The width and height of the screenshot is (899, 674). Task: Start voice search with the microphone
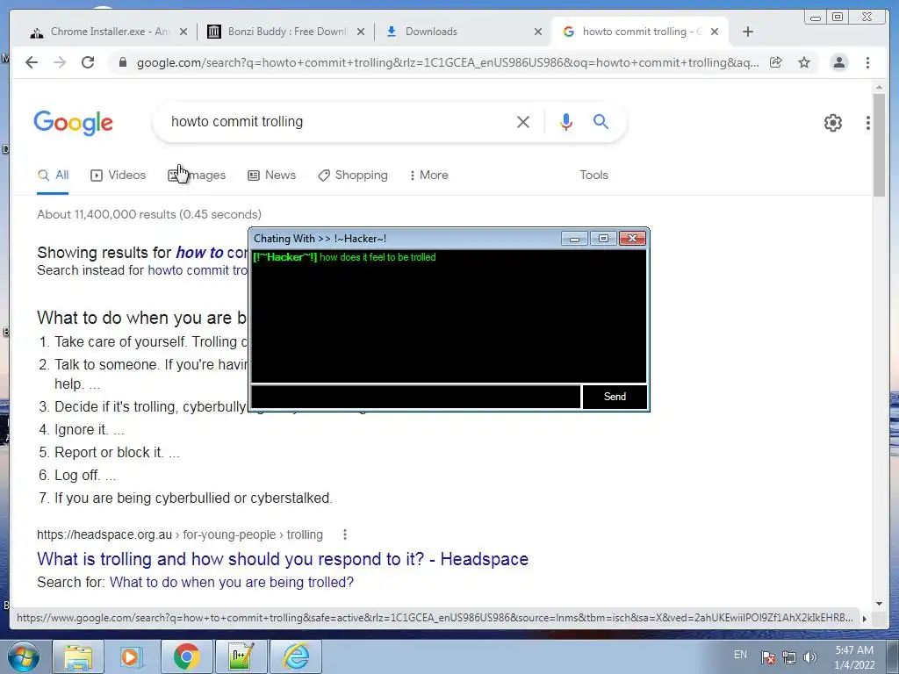(x=566, y=121)
